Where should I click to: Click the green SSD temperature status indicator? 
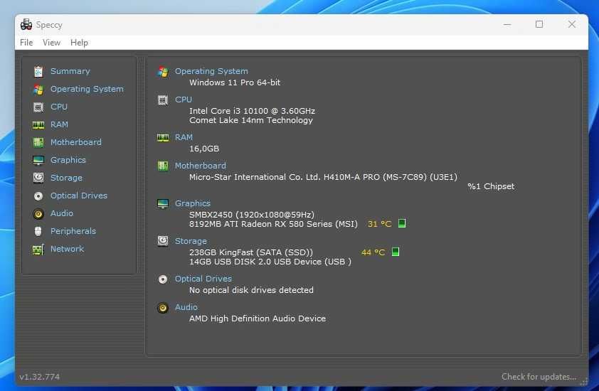[x=396, y=252]
